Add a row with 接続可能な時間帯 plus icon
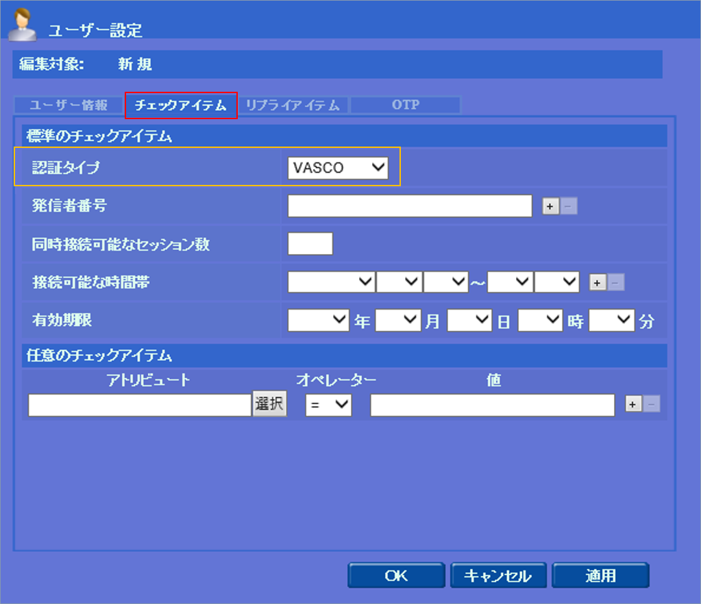The height and width of the screenshot is (604, 701). pos(597,282)
